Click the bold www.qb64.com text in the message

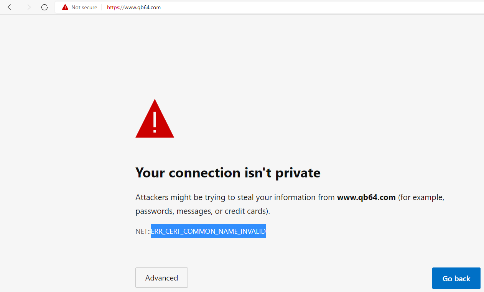click(x=366, y=197)
